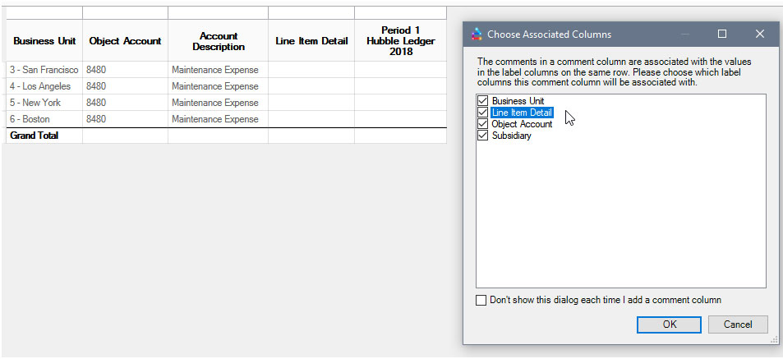Select the Object Account column header

click(x=125, y=41)
